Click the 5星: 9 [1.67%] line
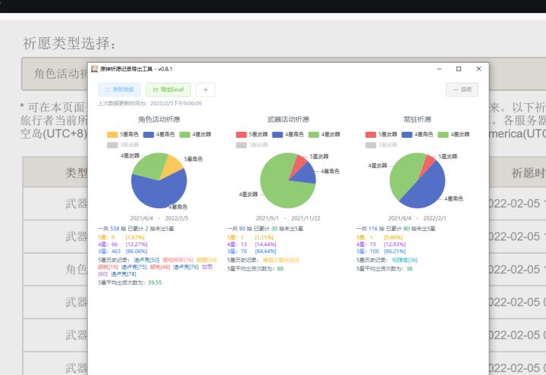This screenshot has height=375, width=546. pos(121,237)
